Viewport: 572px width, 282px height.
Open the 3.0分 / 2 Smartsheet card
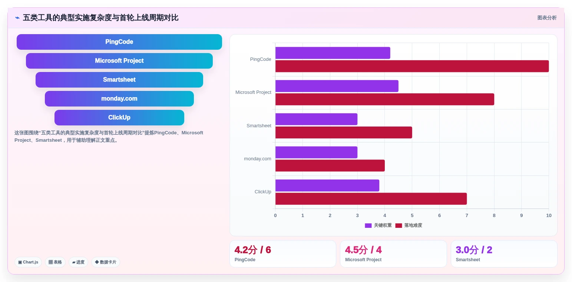coord(504,254)
